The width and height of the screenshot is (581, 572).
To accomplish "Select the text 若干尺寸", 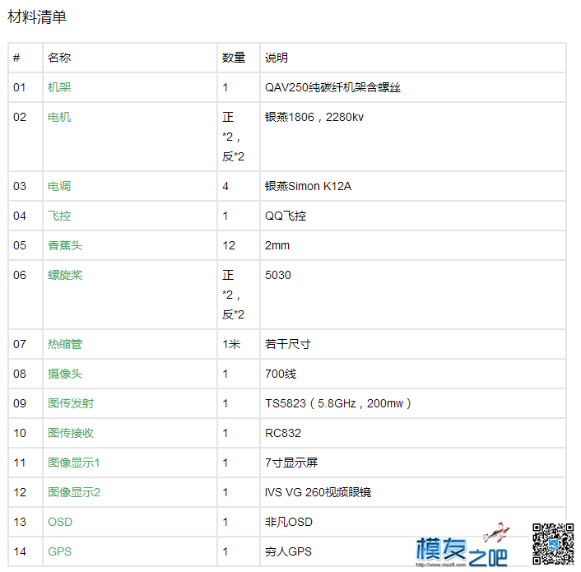I will coord(288,344).
